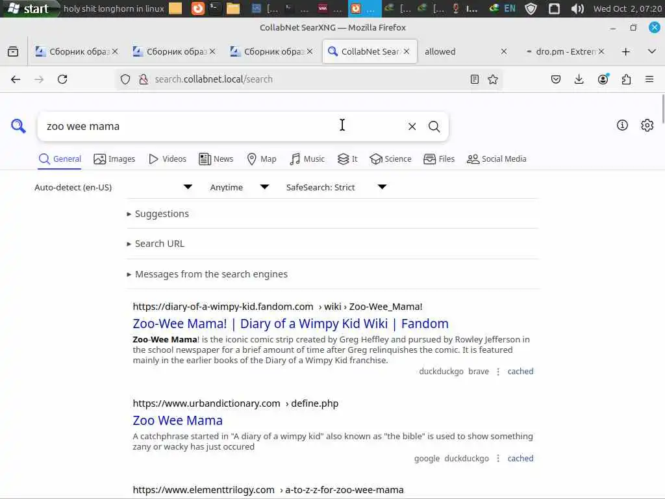Submit search with magnifier button

tap(434, 127)
